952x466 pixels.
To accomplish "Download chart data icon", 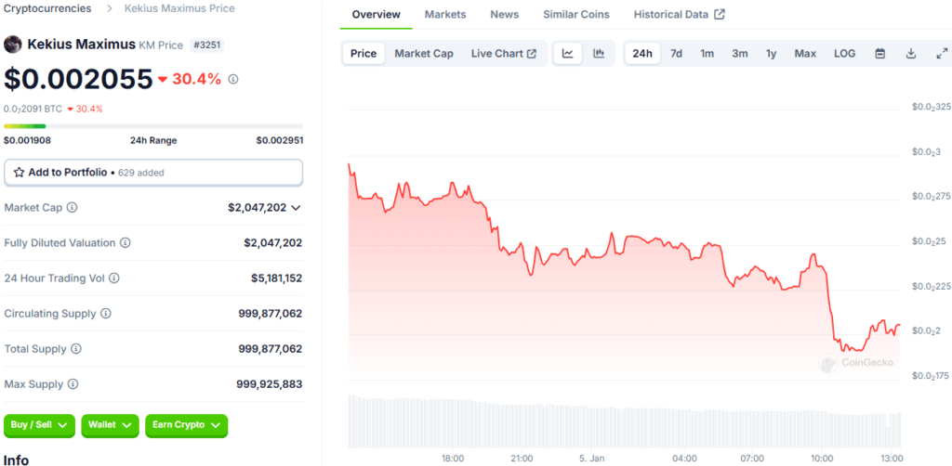I will click(911, 53).
